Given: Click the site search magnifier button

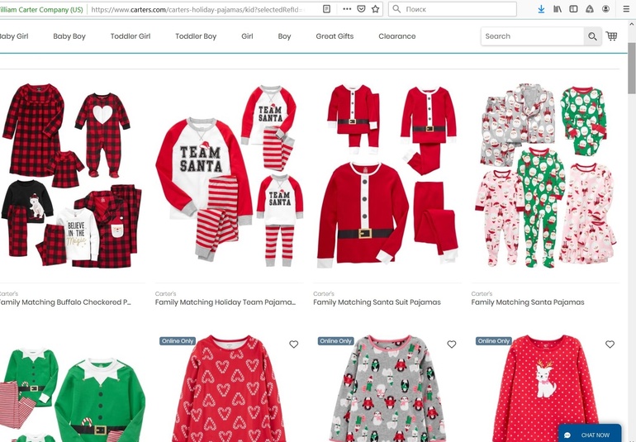Looking at the screenshot, I should pos(592,36).
